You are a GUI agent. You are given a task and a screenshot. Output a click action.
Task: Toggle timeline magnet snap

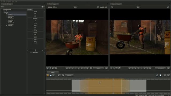click(157, 75)
